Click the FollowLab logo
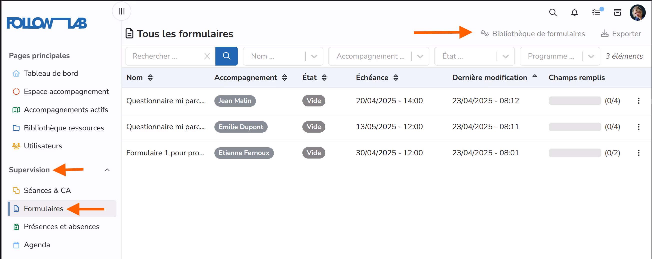652x259 pixels. point(47,23)
